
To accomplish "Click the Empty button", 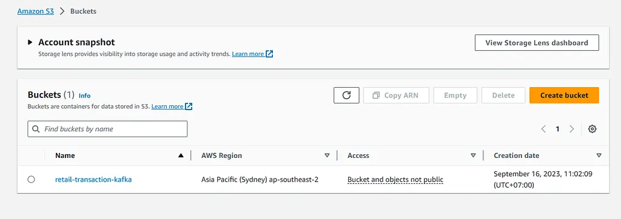I will pos(455,95).
